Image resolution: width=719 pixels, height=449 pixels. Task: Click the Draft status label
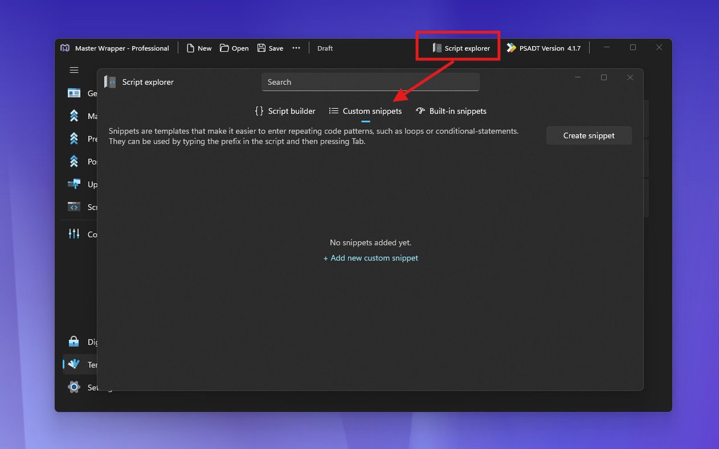coord(325,48)
